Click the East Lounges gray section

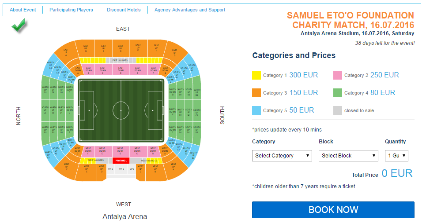pos(121,60)
